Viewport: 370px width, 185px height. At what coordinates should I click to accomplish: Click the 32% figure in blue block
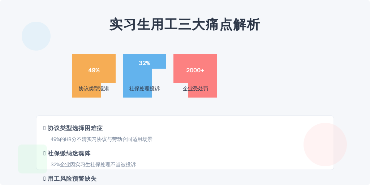[145, 63]
